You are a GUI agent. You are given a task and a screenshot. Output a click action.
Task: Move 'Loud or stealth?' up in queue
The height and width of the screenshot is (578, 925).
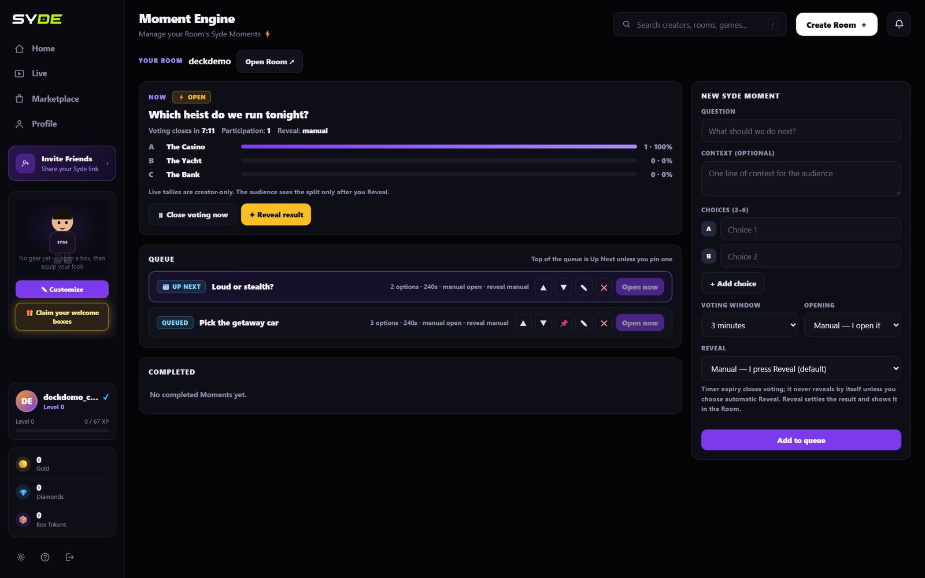(x=543, y=287)
